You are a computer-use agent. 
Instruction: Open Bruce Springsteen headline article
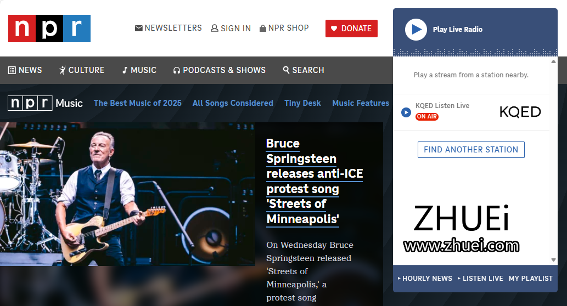315,182
